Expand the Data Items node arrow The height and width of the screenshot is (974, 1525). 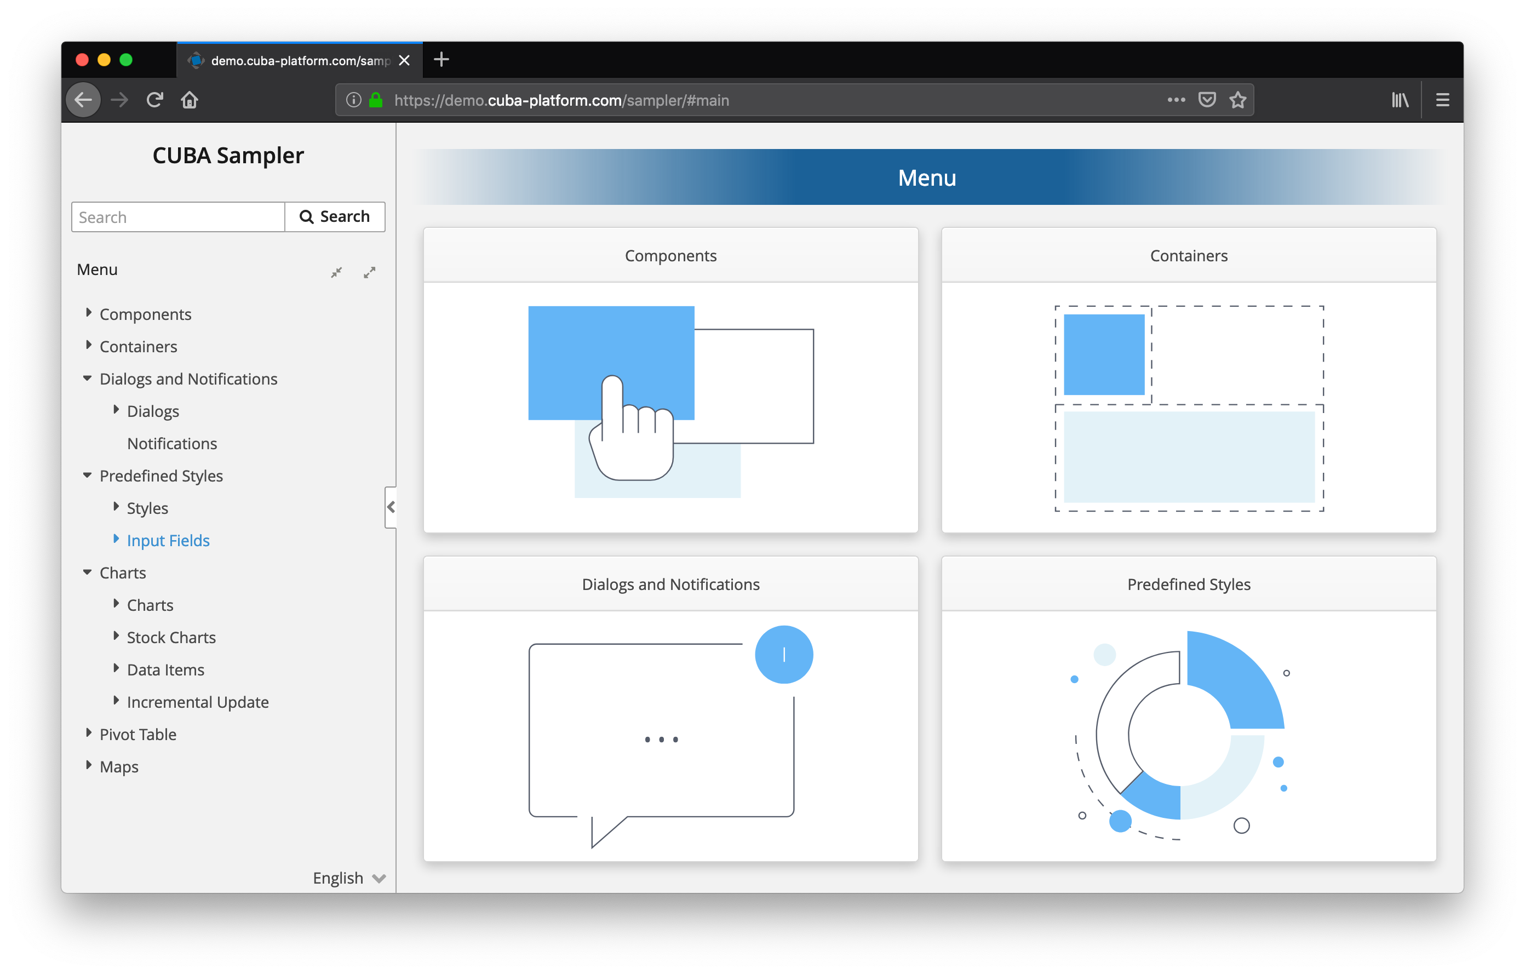pyautogui.click(x=116, y=668)
